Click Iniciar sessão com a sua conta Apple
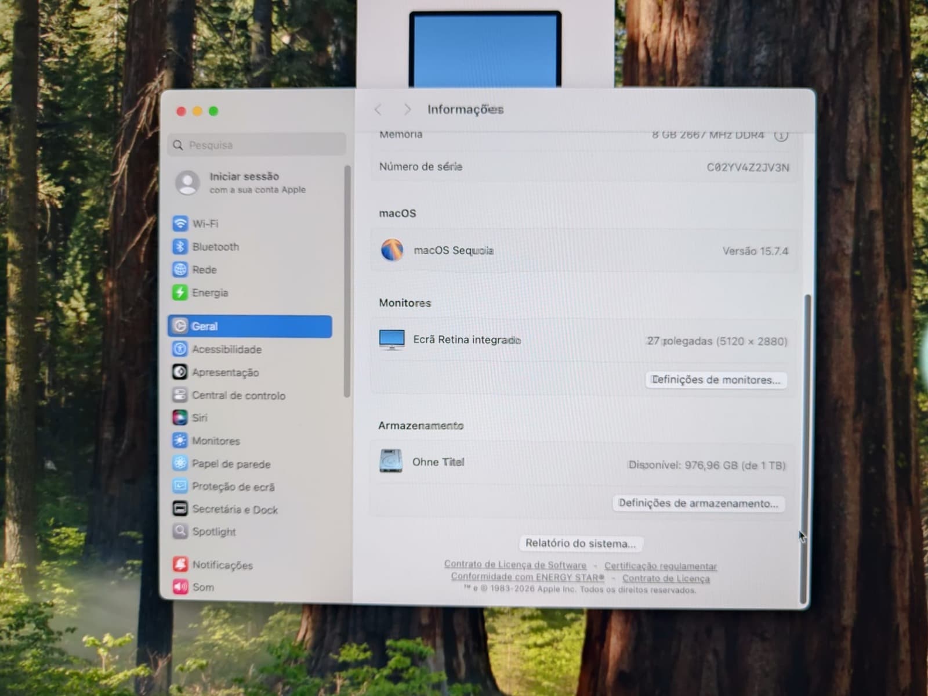The image size is (928, 696). 241,182
